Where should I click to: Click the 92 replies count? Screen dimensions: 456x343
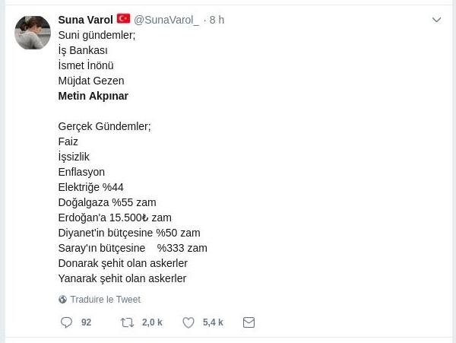click(86, 322)
